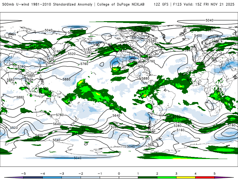Click the '5880' contour label over the Caribbean
Viewport: 238px width, 179px height.
coord(145,78)
